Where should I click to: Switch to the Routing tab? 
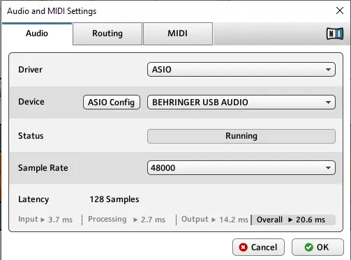click(107, 33)
